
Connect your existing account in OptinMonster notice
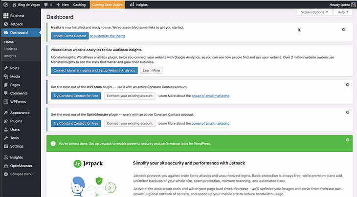(x=130, y=123)
